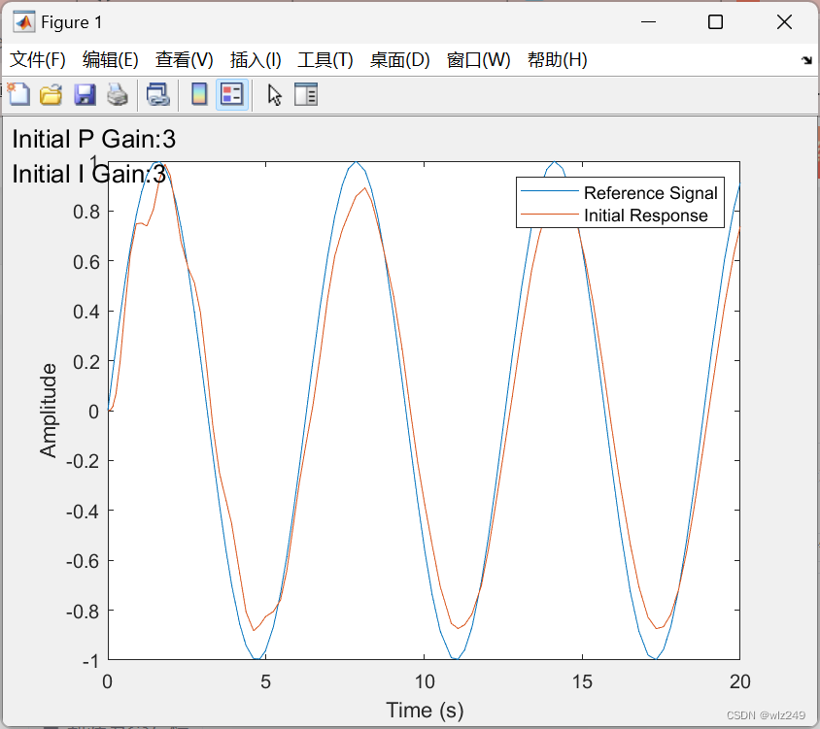820x729 pixels.
Task: Open the 帮助(H) menu
Action: pos(557,59)
